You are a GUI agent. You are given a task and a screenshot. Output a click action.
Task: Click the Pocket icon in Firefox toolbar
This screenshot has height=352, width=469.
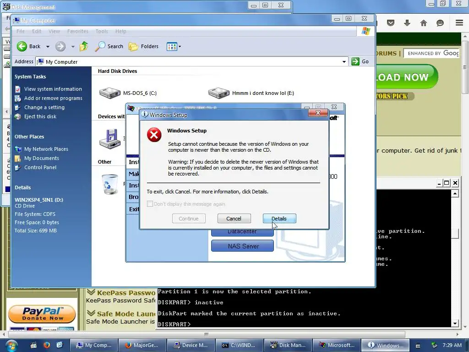[391, 23]
